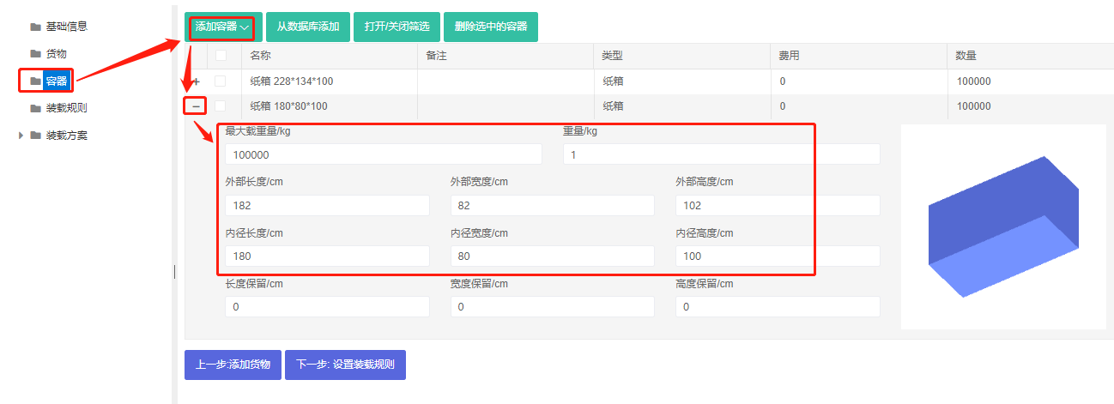1114x404 pixels.
Task: Select 装载规则 in the sidebar tree
Action: point(66,109)
